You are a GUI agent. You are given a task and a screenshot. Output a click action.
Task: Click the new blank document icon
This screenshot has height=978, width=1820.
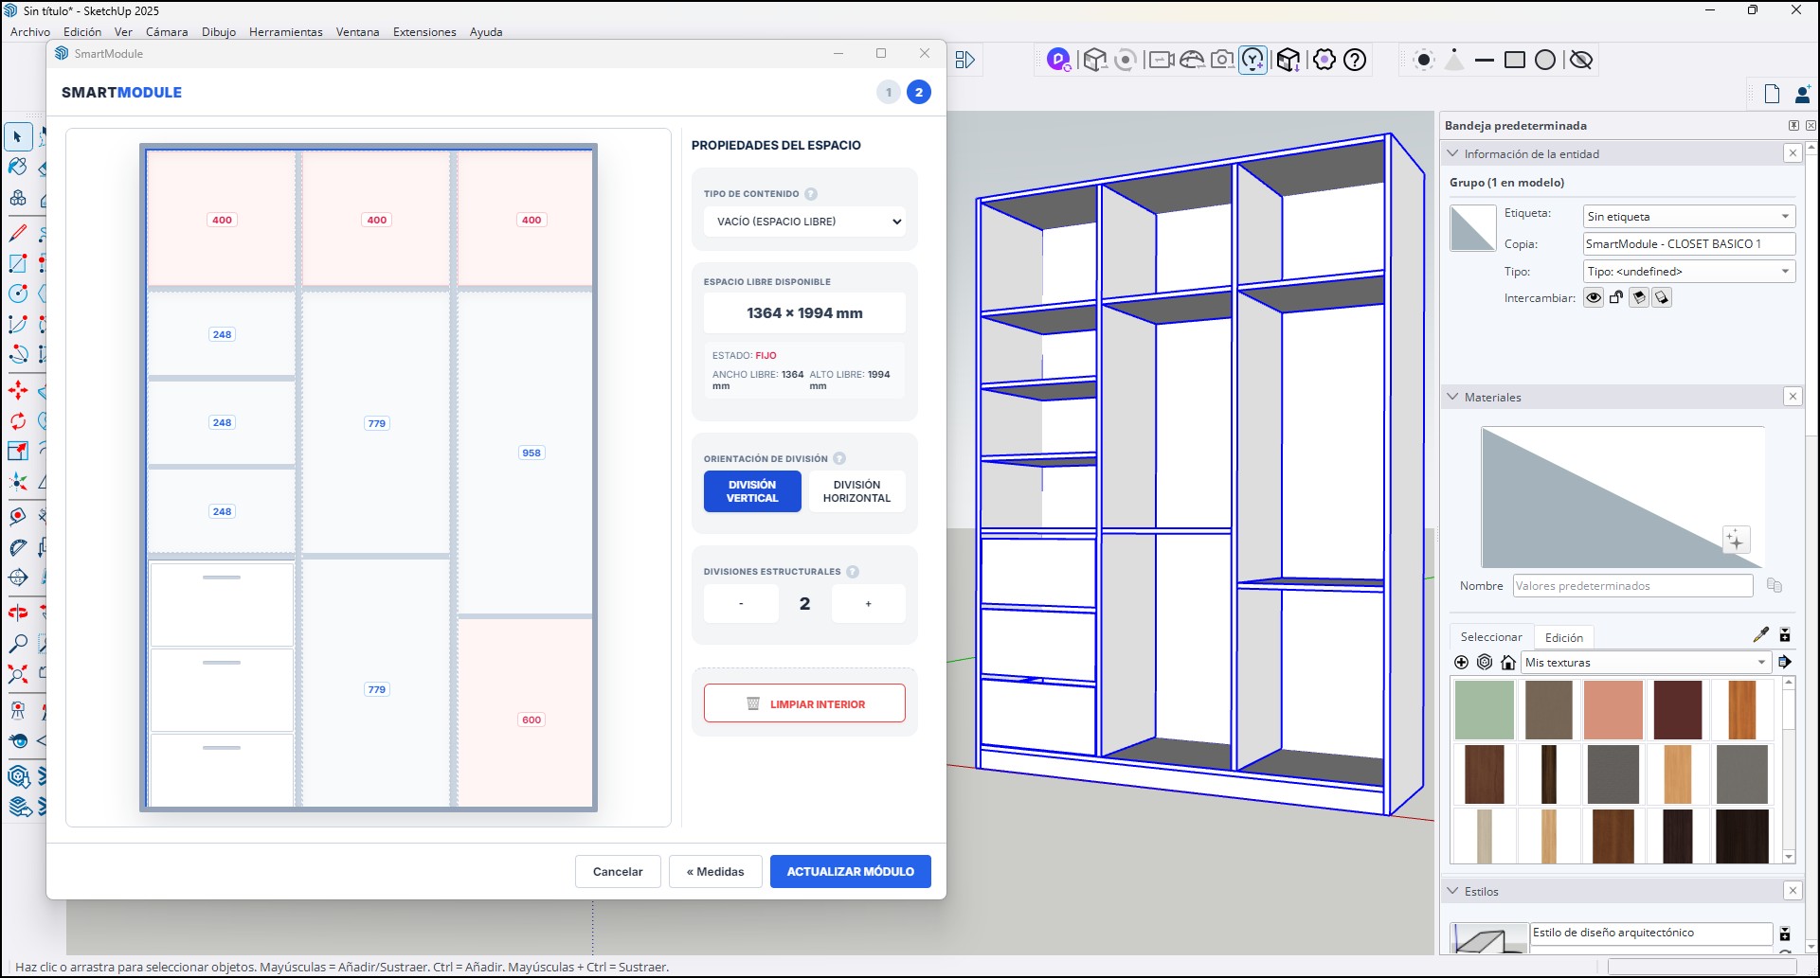(x=1772, y=93)
